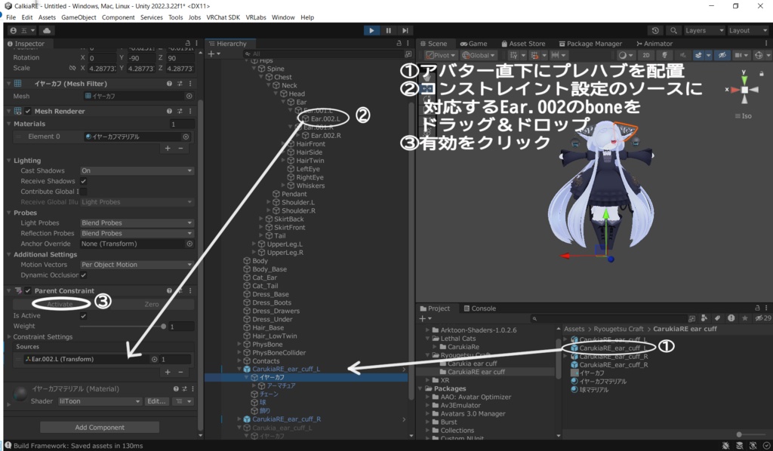Expand the Constraint Settings foldout
The image size is (773, 451).
[9, 337]
